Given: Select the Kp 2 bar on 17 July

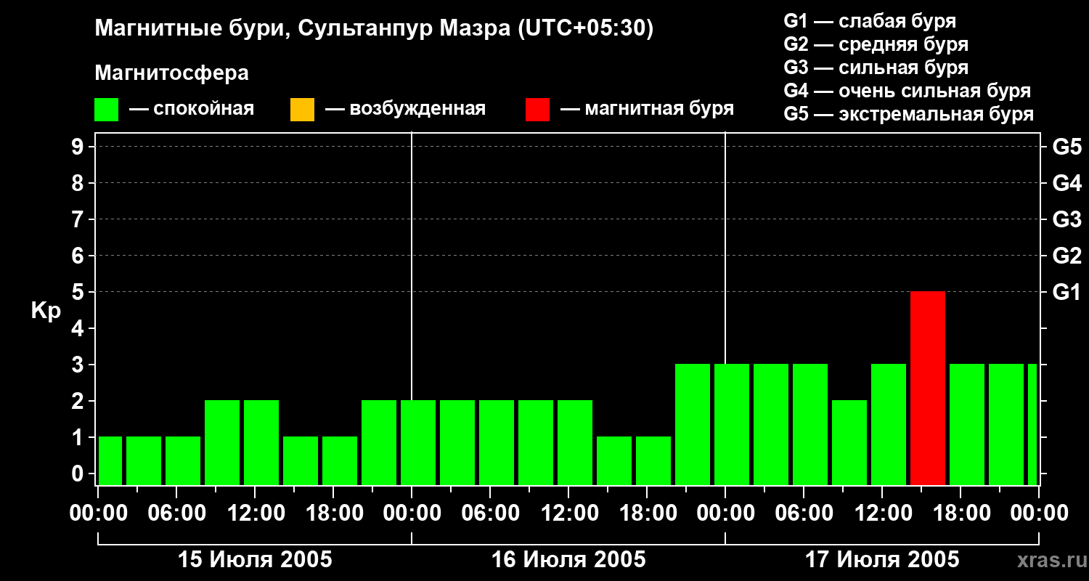Looking at the screenshot, I should coord(849,442).
